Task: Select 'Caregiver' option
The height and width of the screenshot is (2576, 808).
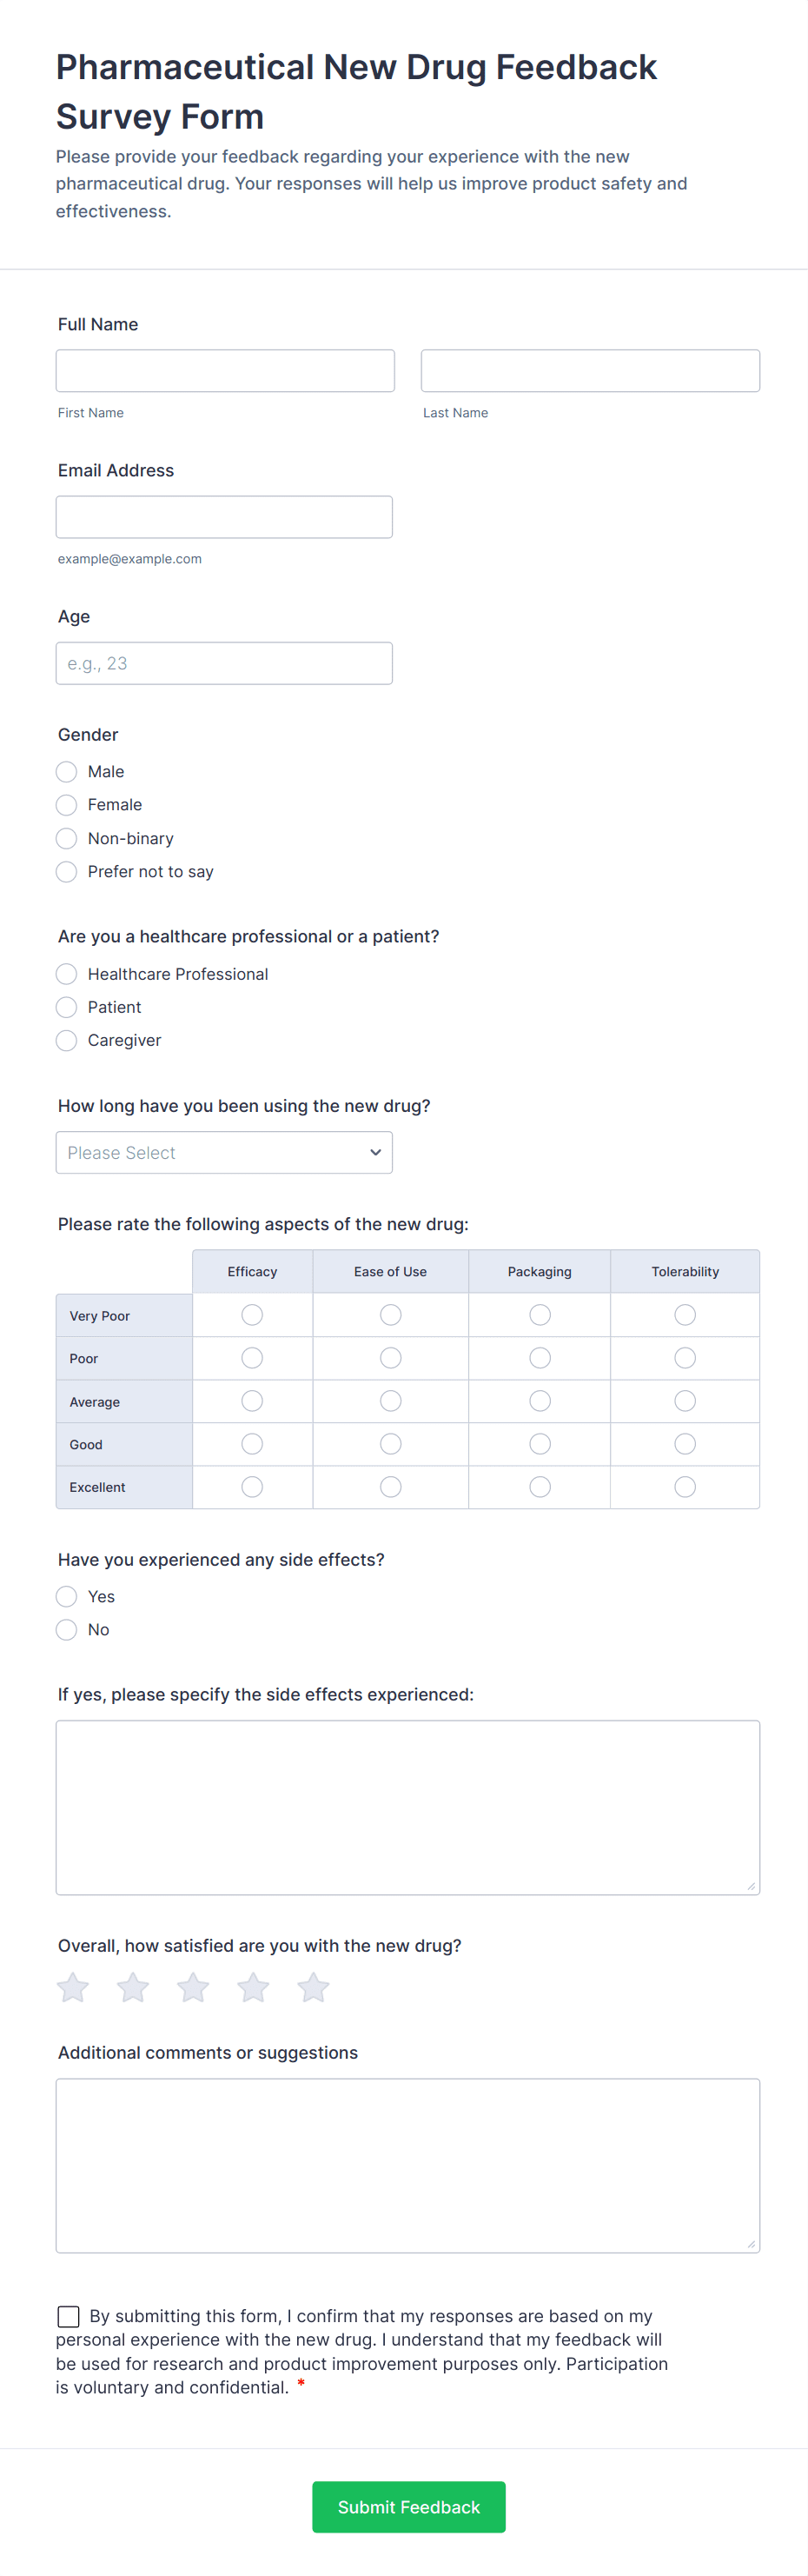Action: (x=66, y=1040)
